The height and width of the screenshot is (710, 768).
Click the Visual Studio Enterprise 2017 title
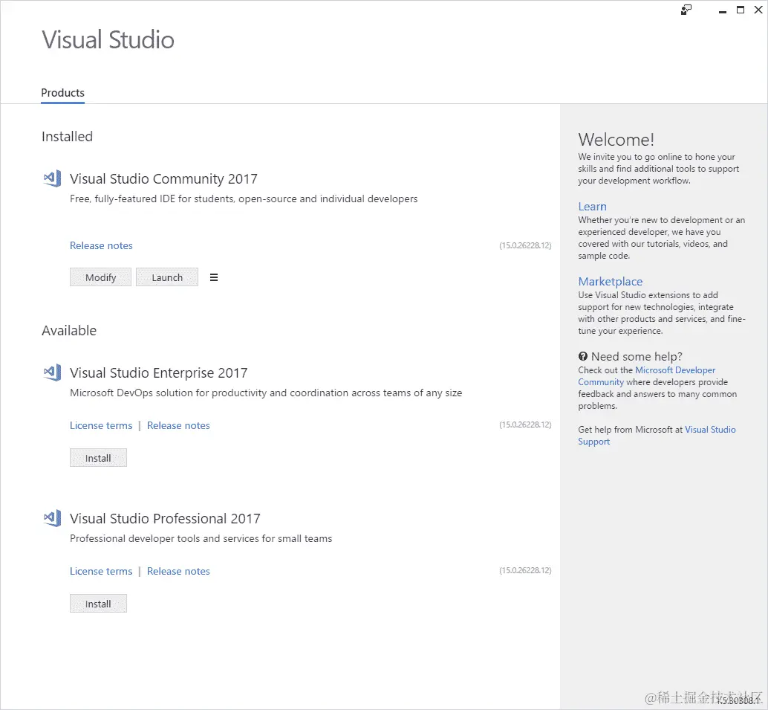[x=159, y=372]
